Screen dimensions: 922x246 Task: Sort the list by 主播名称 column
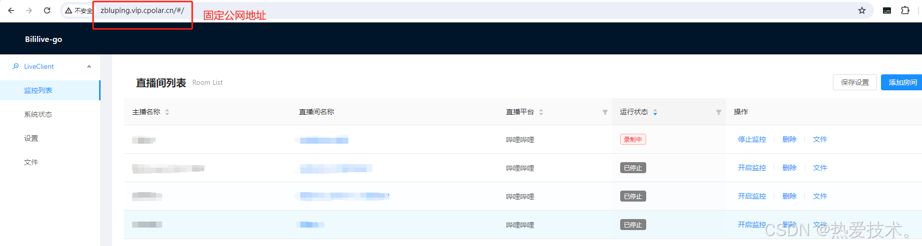pos(167,112)
